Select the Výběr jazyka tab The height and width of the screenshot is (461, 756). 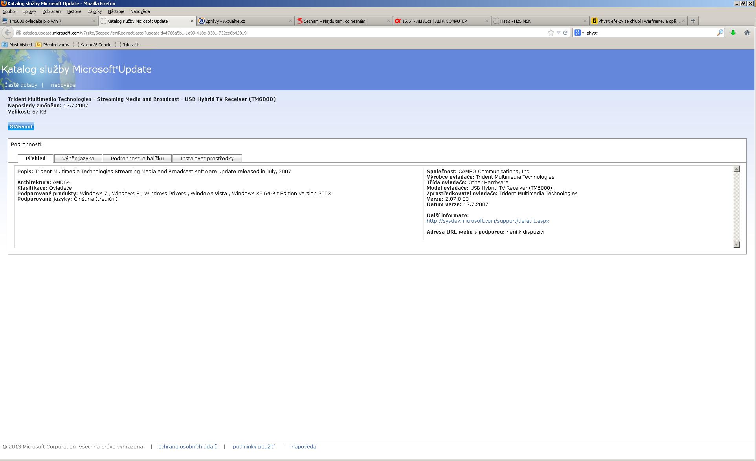(78, 158)
